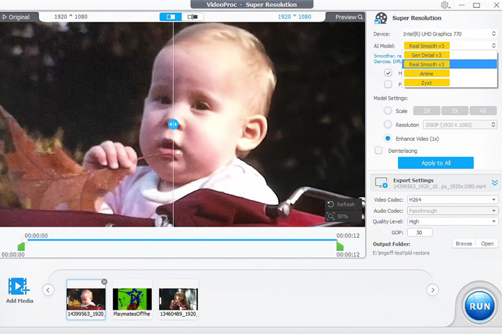Open the settings gear in title bar

click(445, 5)
